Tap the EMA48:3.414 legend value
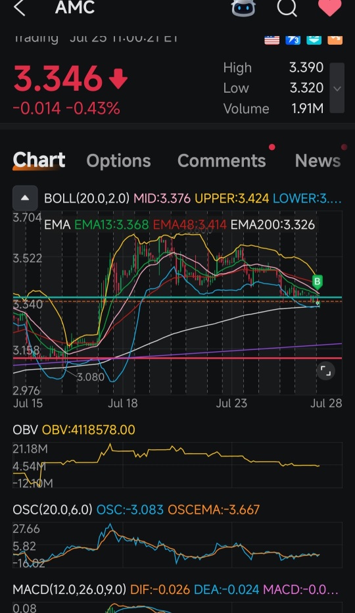 [x=189, y=225]
